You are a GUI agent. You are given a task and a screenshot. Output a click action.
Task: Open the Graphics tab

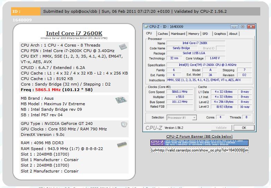[220, 34]
